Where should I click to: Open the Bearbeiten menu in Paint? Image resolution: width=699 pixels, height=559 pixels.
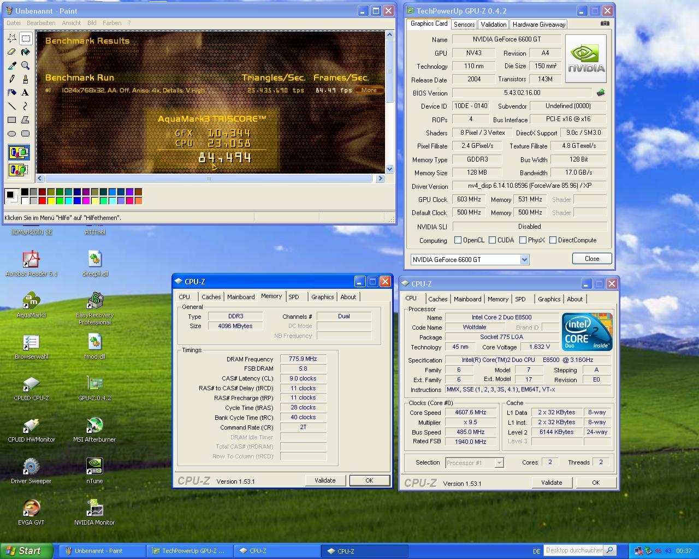click(41, 23)
